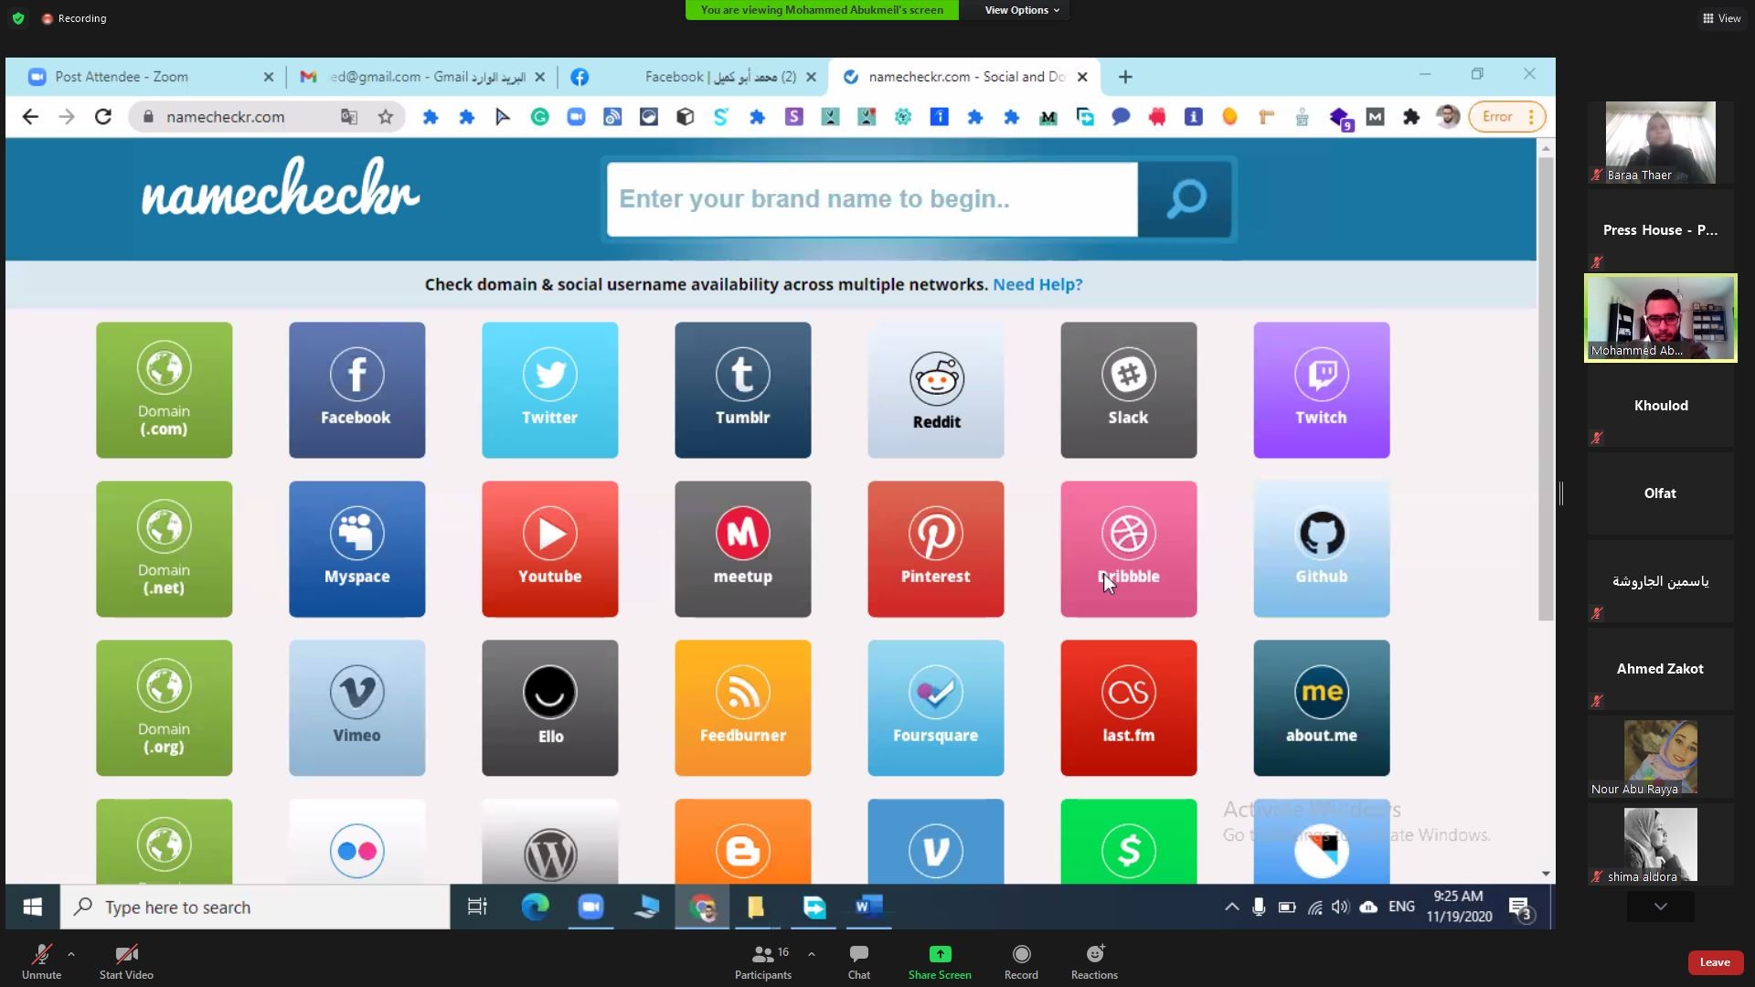Image resolution: width=1755 pixels, height=987 pixels.
Task: Open the Pinterest tile
Action: [x=935, y=549]
